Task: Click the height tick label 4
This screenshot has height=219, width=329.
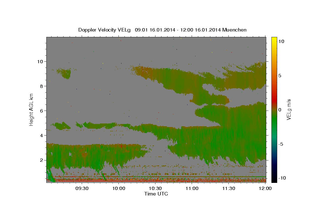Action: [x=42, y=135]
